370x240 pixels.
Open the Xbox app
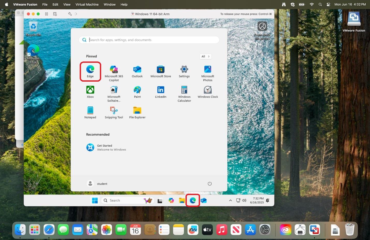(90, 92)
